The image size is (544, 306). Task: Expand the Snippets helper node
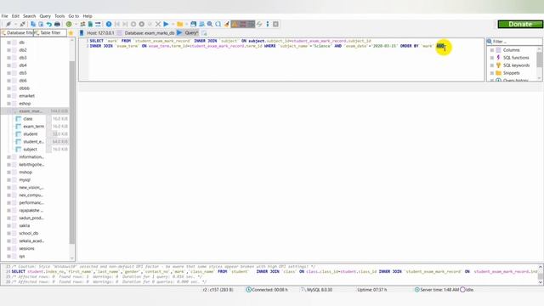point(491,73)
